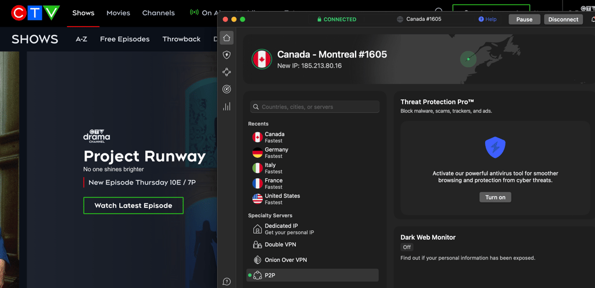Click the Disconnect button

[563, 19]
